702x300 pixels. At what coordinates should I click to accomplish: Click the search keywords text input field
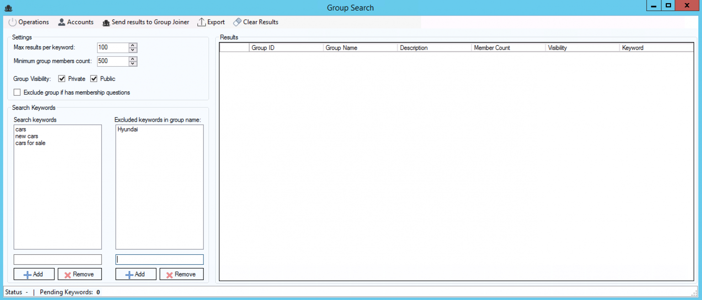[x=58, y=259]
